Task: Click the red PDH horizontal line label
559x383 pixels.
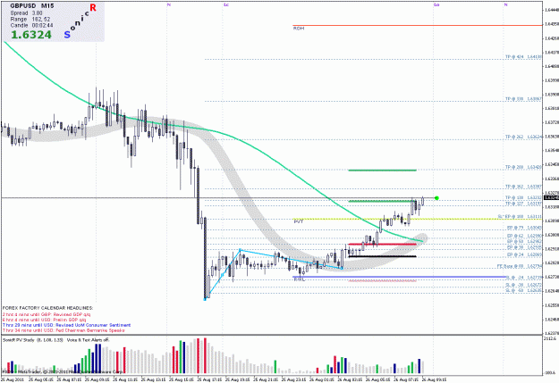Action: click(x=299, y=28)
